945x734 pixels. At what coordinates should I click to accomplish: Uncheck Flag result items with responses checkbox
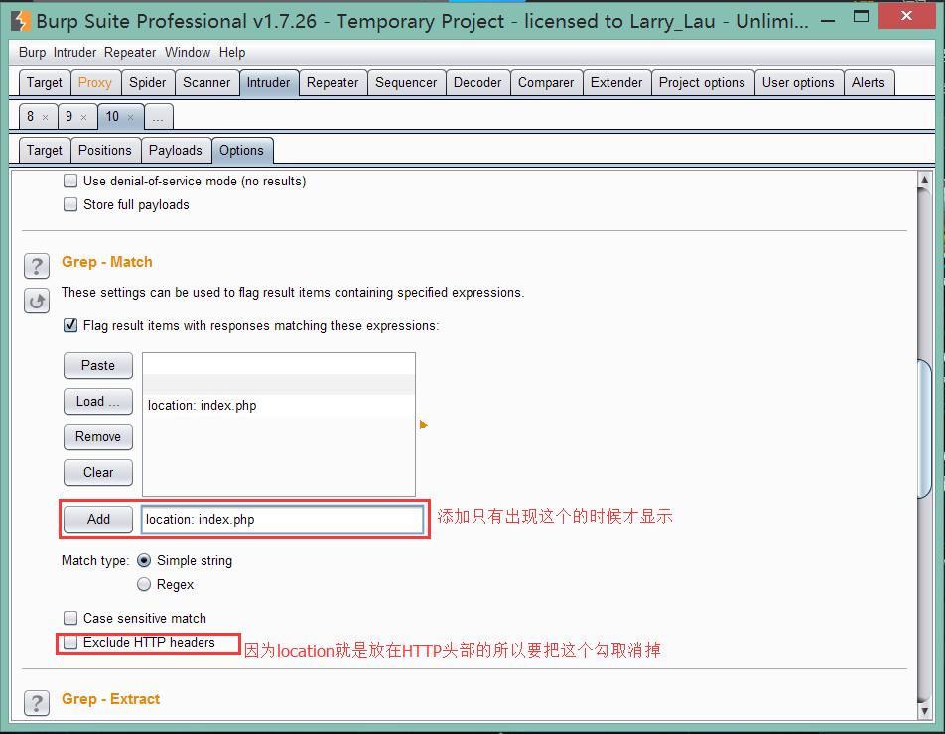pos(70,325)
